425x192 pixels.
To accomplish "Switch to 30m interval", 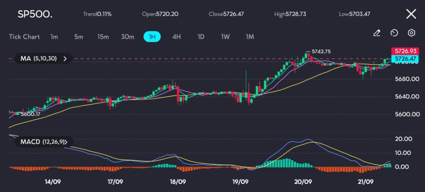I will click(128, 37).
